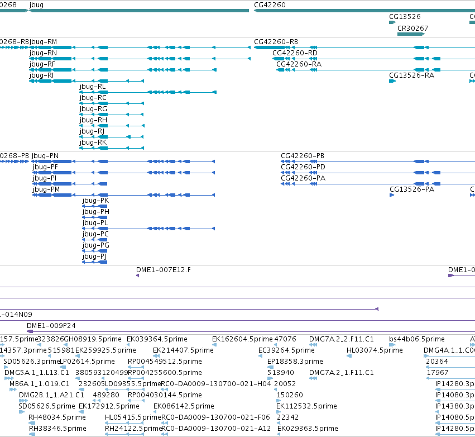
Task: Select the jbug gene bar
Action: [139, 11]
